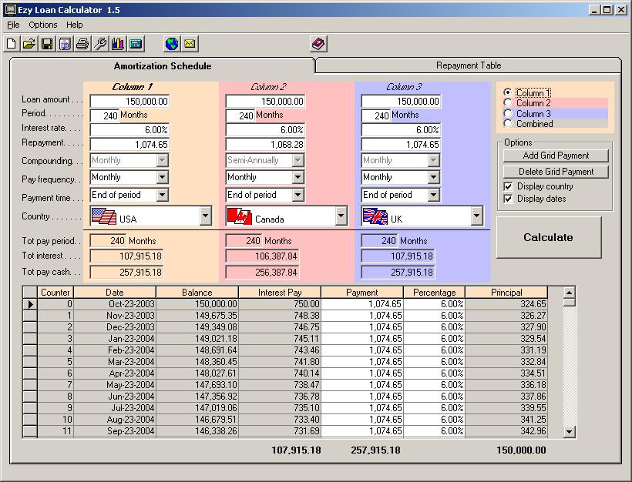Click the Balance cell 148,027.61

[x=197, y=373]
